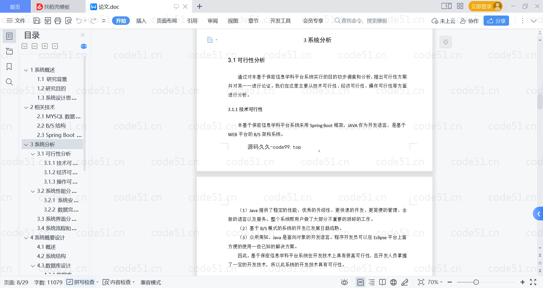The height and width of the screenshot is (288, 543).
Task: Switch to the 审阅 tab
Action: (213, 21)
